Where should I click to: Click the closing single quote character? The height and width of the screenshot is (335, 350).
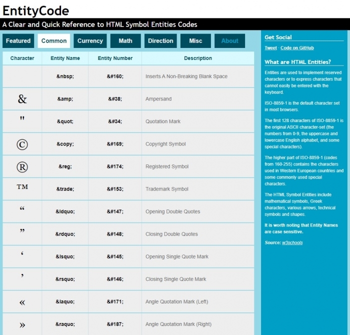22,276
